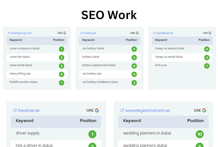Click position badge for car battery uae
The width and height of the screenshot is (218, 147).
(x=134, y=74)
